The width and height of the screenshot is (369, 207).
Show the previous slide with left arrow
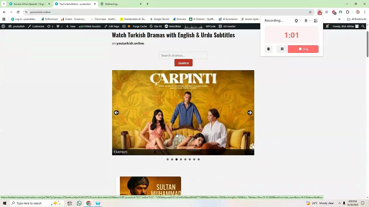116,113
